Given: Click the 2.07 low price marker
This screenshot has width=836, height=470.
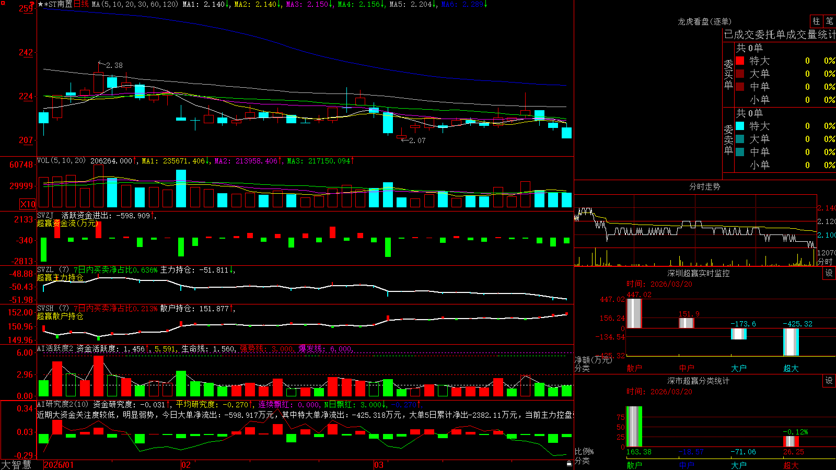Looking at the screenshot, I should point(417,140).
